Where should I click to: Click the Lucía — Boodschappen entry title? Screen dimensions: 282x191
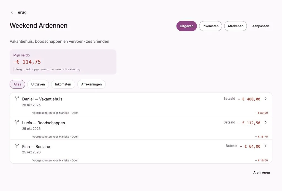44,123
